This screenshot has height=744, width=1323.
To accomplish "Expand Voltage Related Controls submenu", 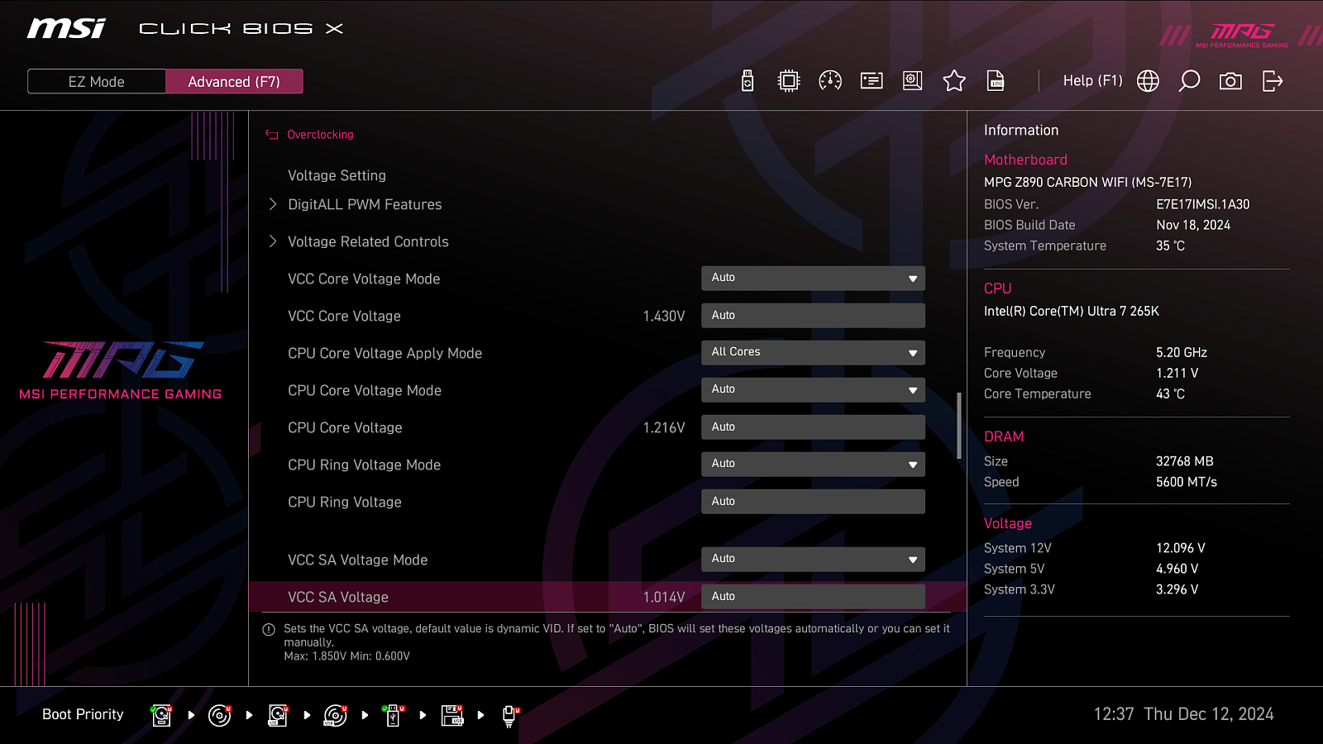I will pos(368,241).
